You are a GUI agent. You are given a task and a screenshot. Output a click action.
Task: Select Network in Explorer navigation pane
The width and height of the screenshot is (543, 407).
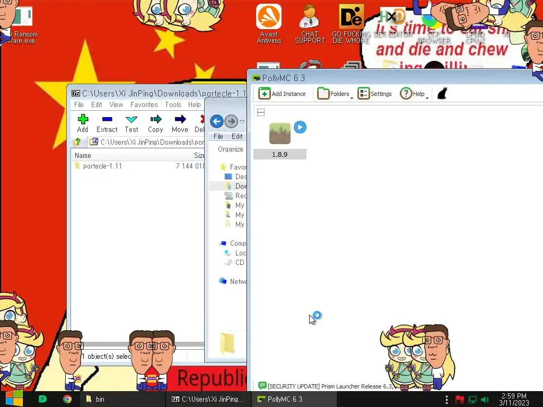pos(233,281)
